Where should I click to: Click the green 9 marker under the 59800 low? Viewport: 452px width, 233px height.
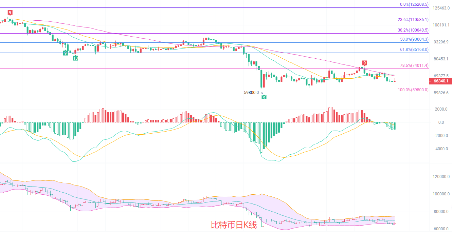[264, 97]
